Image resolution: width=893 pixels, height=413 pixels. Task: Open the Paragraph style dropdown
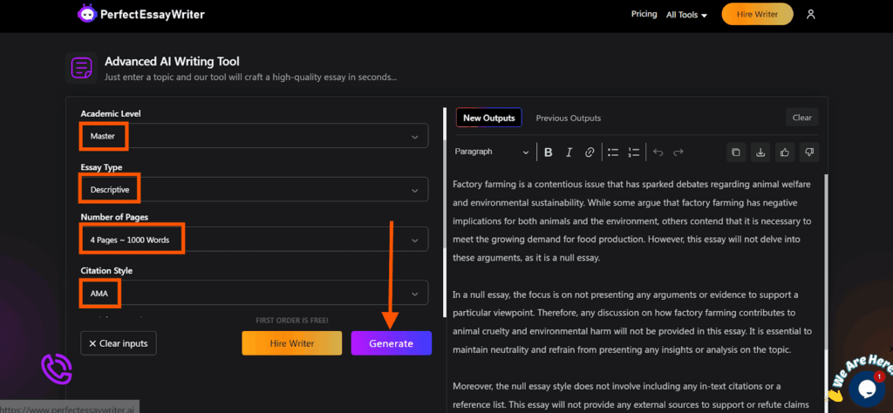pyautogui.click(x=492, y=152)
